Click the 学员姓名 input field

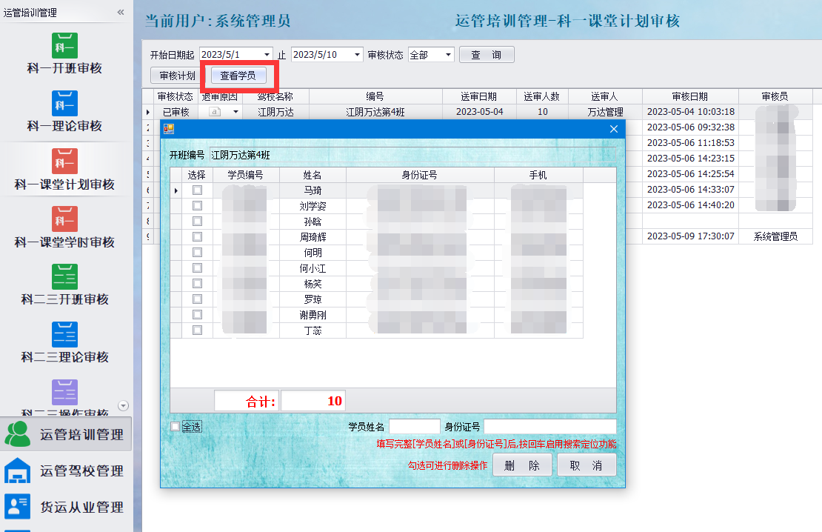[x=414, y=427]
